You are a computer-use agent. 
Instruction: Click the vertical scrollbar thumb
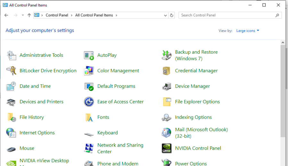[x=283, y=91]
